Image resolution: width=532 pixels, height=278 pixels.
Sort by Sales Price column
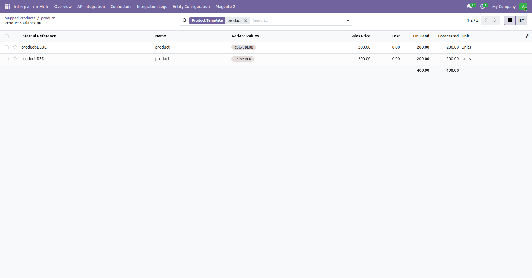360,36
